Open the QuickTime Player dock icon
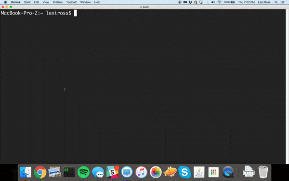The image size is (289, 181). click(228, 172)
